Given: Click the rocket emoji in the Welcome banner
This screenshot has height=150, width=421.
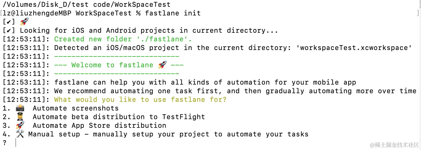Looking at the screenshot, I should (x=162, y=65).
